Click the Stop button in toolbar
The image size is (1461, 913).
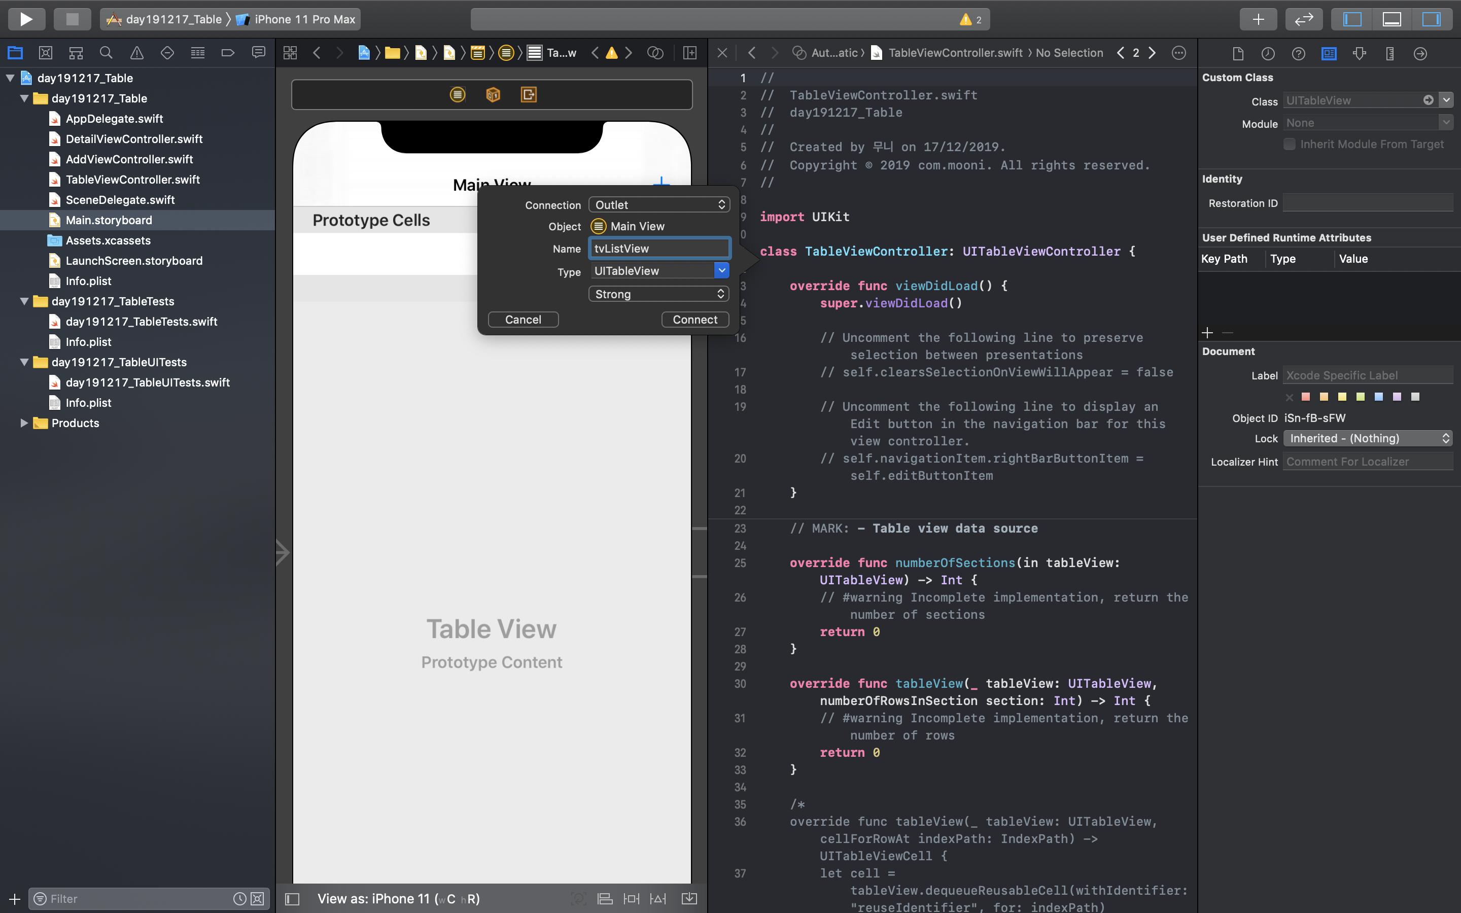point(72,19)
